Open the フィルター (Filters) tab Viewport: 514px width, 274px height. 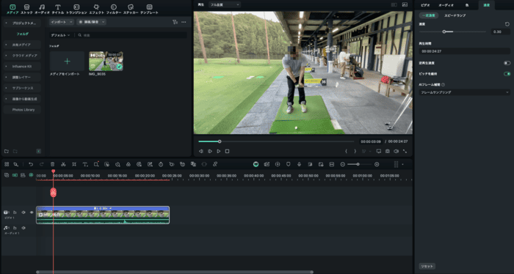tap(113, 9)
